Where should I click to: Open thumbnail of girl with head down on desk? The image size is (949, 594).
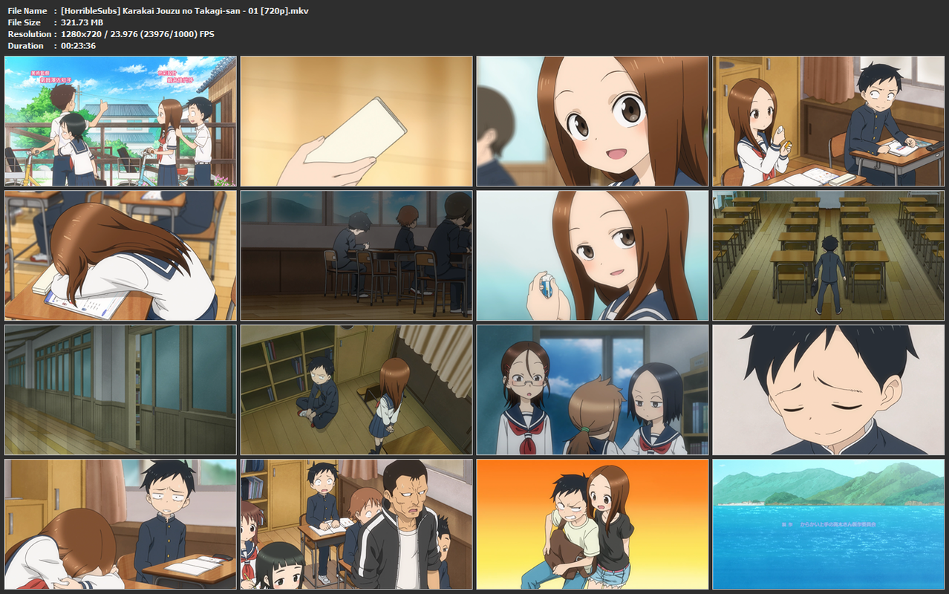coord(120,255)
